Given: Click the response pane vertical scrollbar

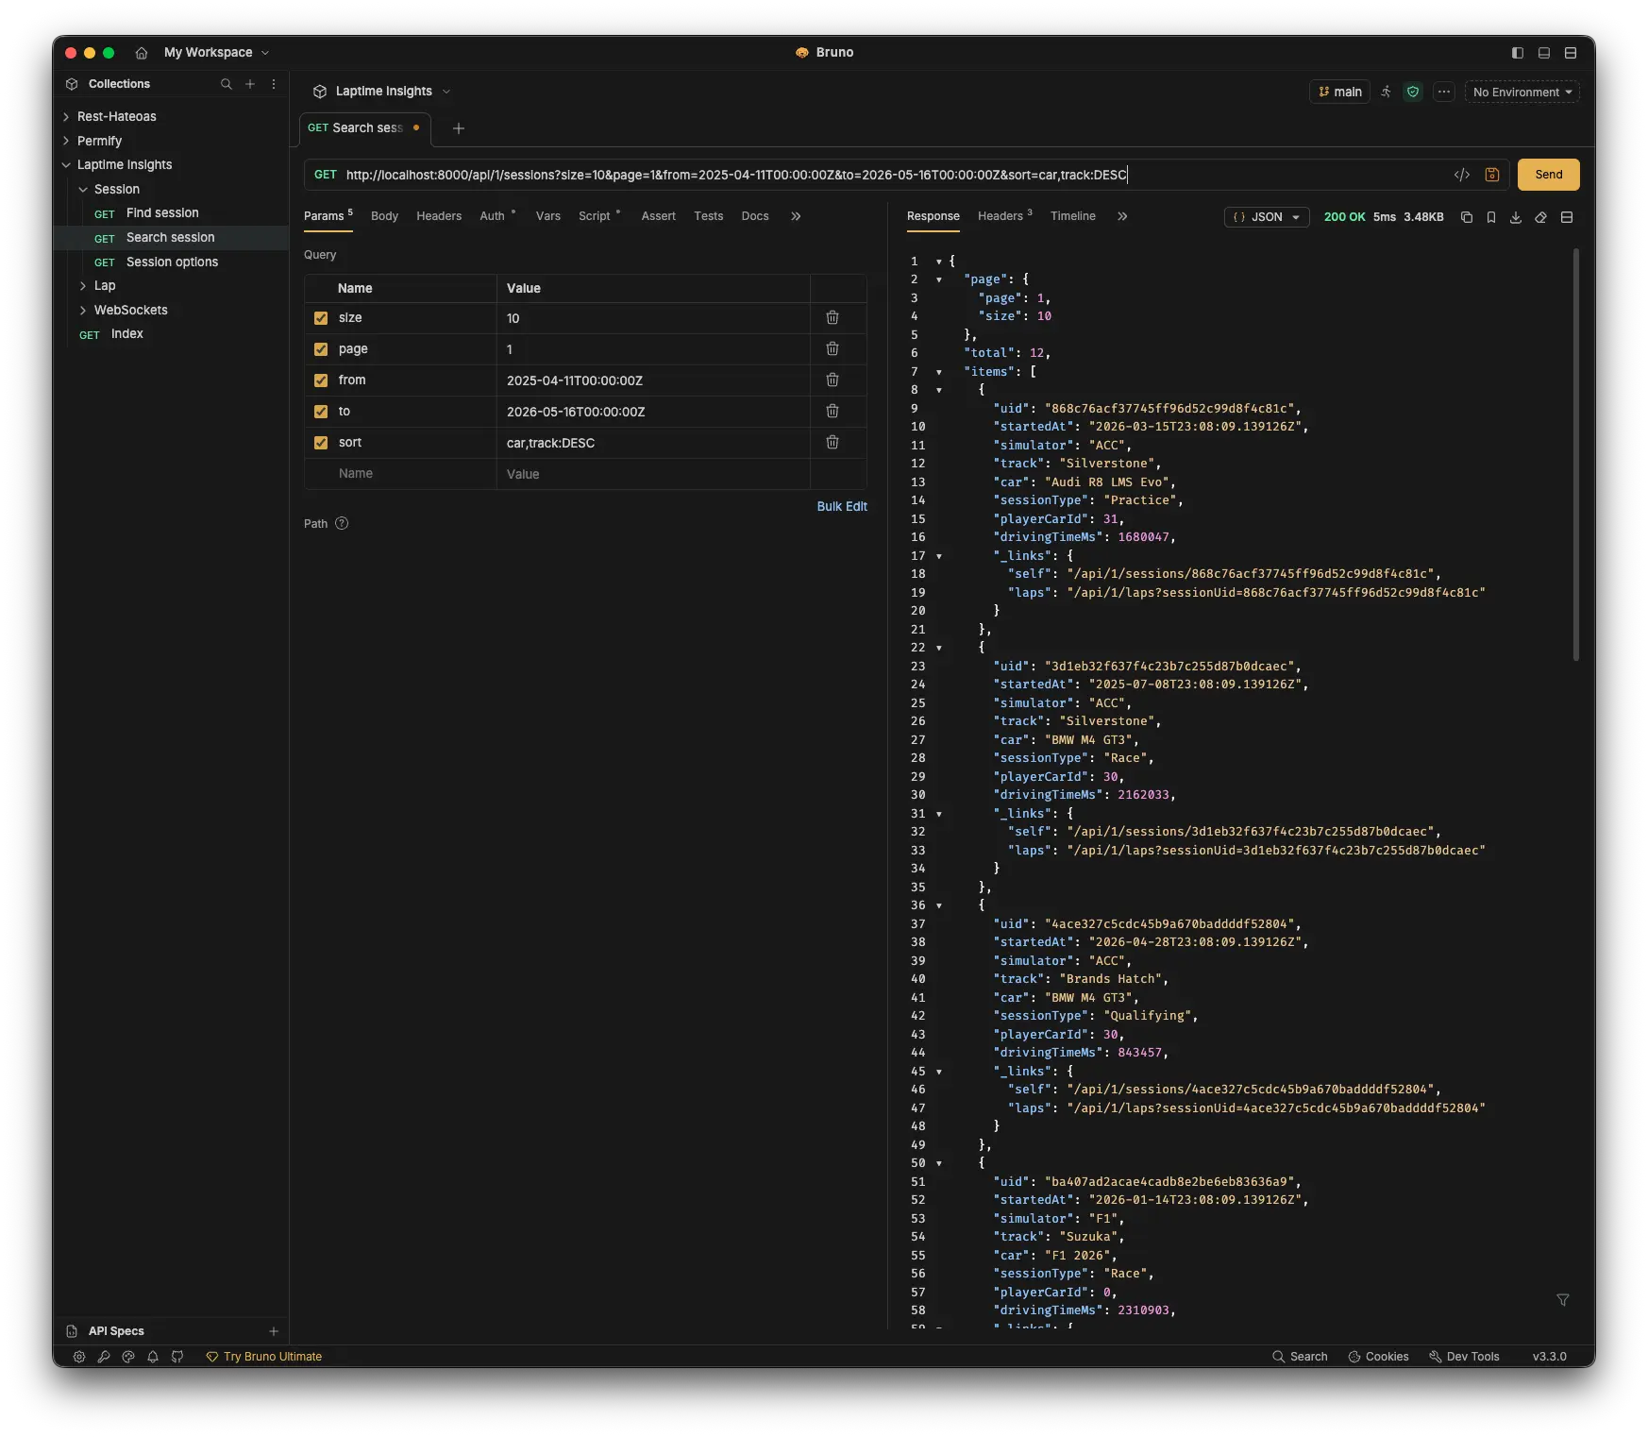Looking at the screenshot, I should point(1575,454).
